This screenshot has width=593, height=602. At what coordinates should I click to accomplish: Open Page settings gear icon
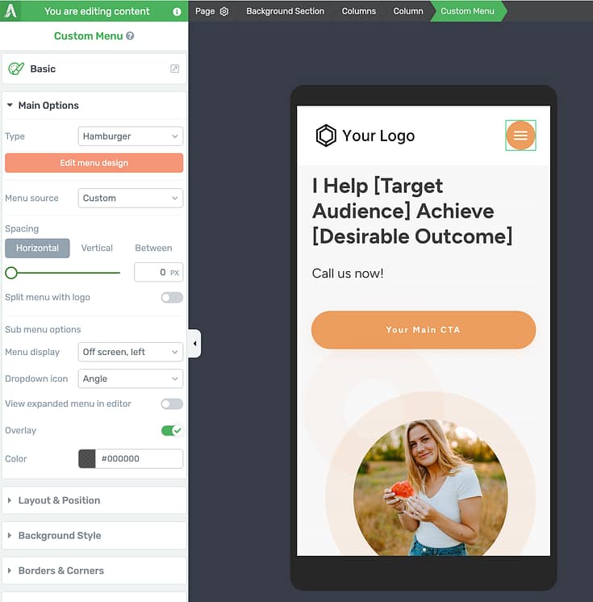point(224,11)
